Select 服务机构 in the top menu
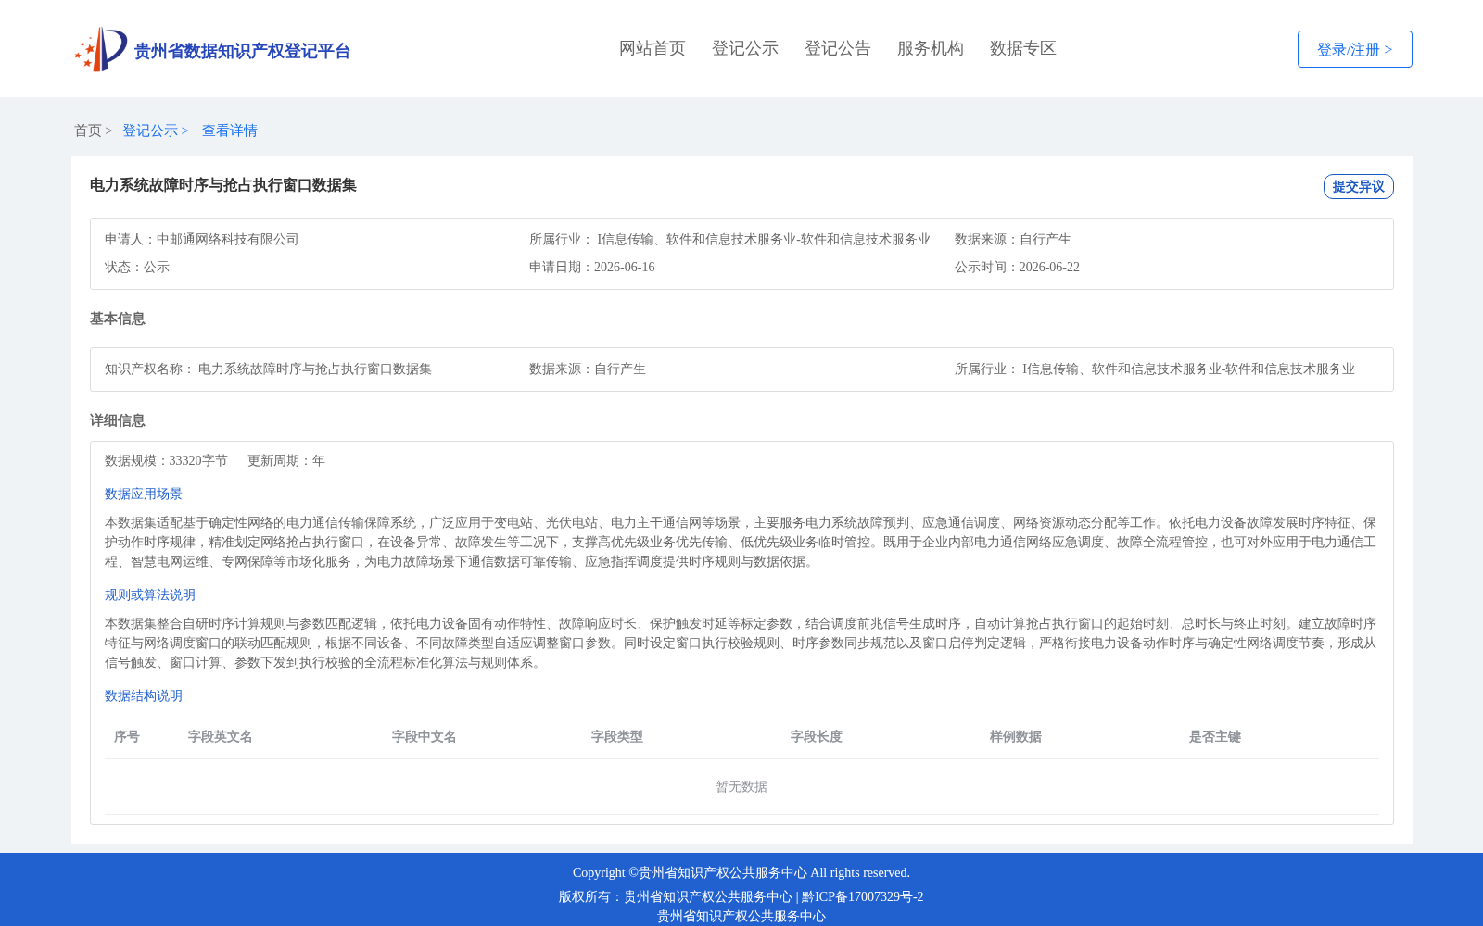The image size is (1483, 926). pyautogui.click(x=931, y=48)
